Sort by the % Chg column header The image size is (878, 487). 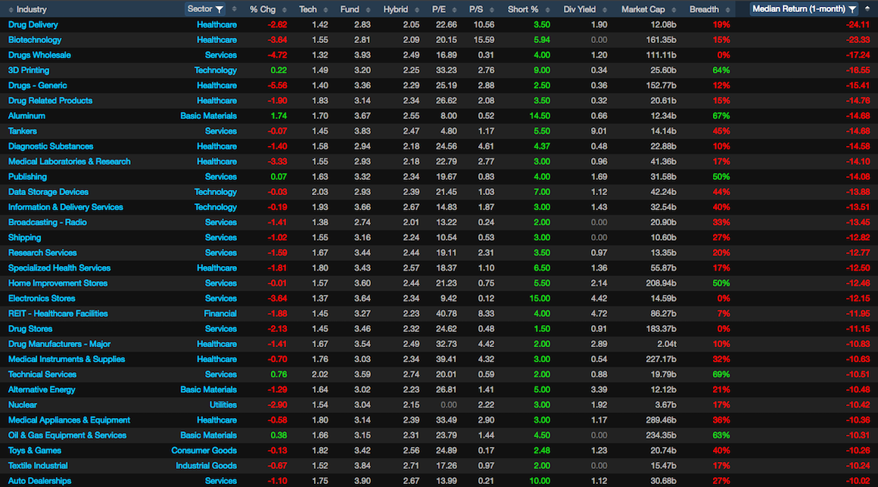tap(263, 10)
